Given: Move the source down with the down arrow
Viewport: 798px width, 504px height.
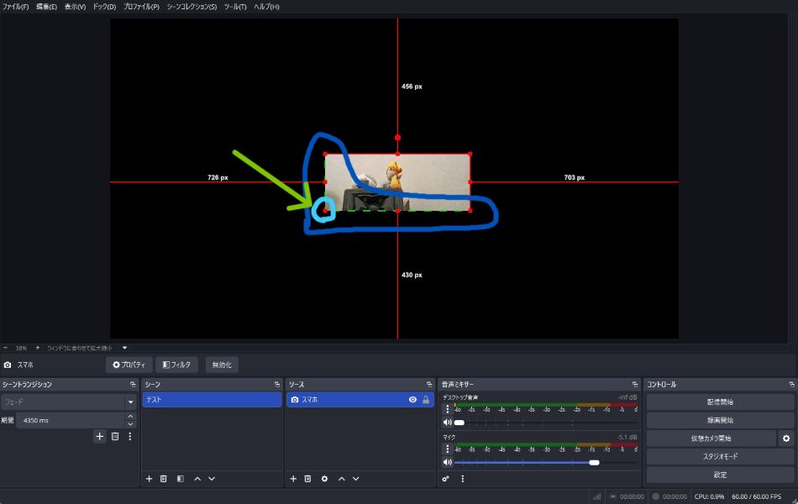Looking at the screenshot, I should coord(356,479).
